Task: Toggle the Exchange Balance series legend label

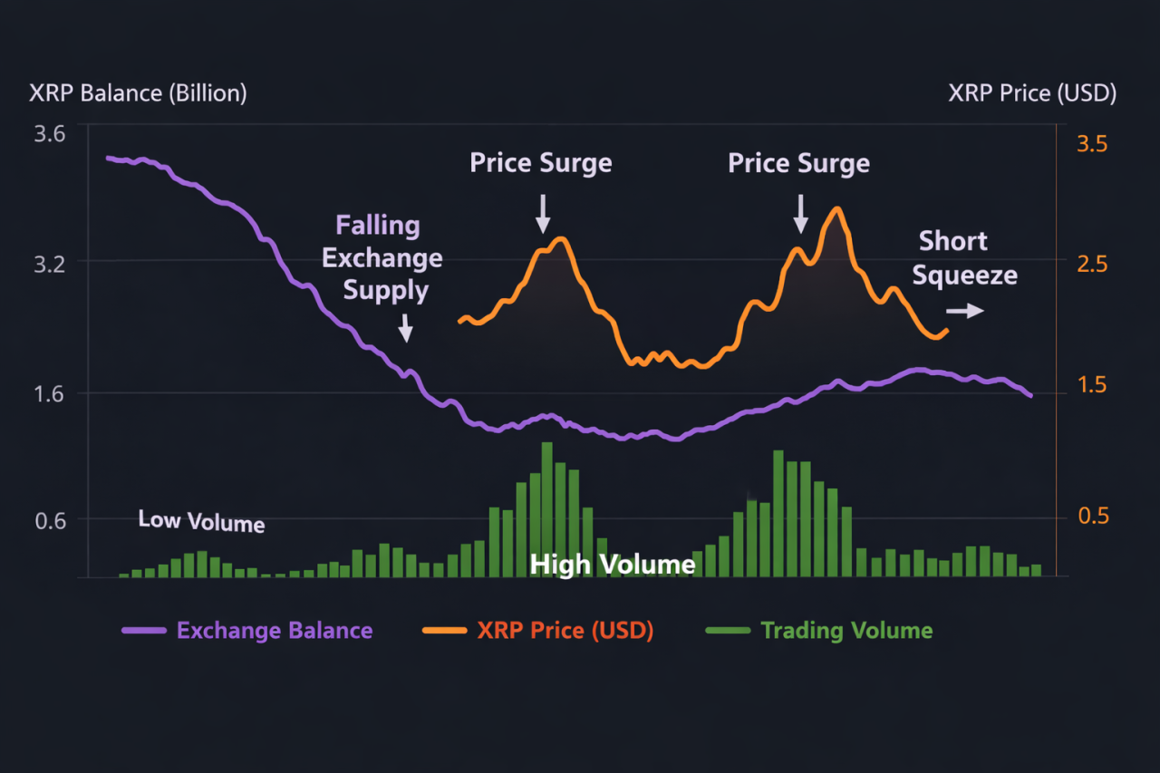Action: [274, 631]
